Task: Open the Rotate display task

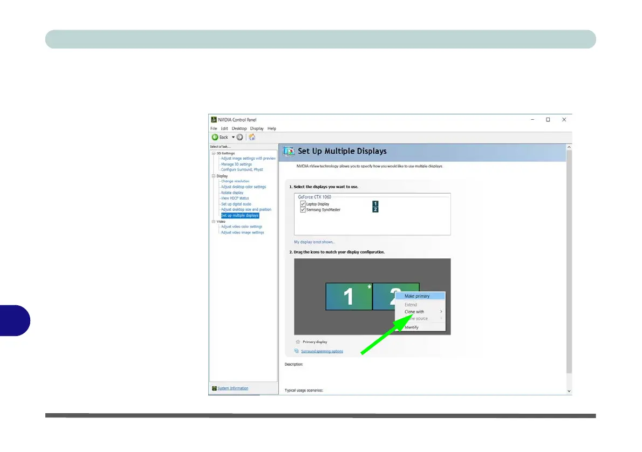Action: pos(232,193)
